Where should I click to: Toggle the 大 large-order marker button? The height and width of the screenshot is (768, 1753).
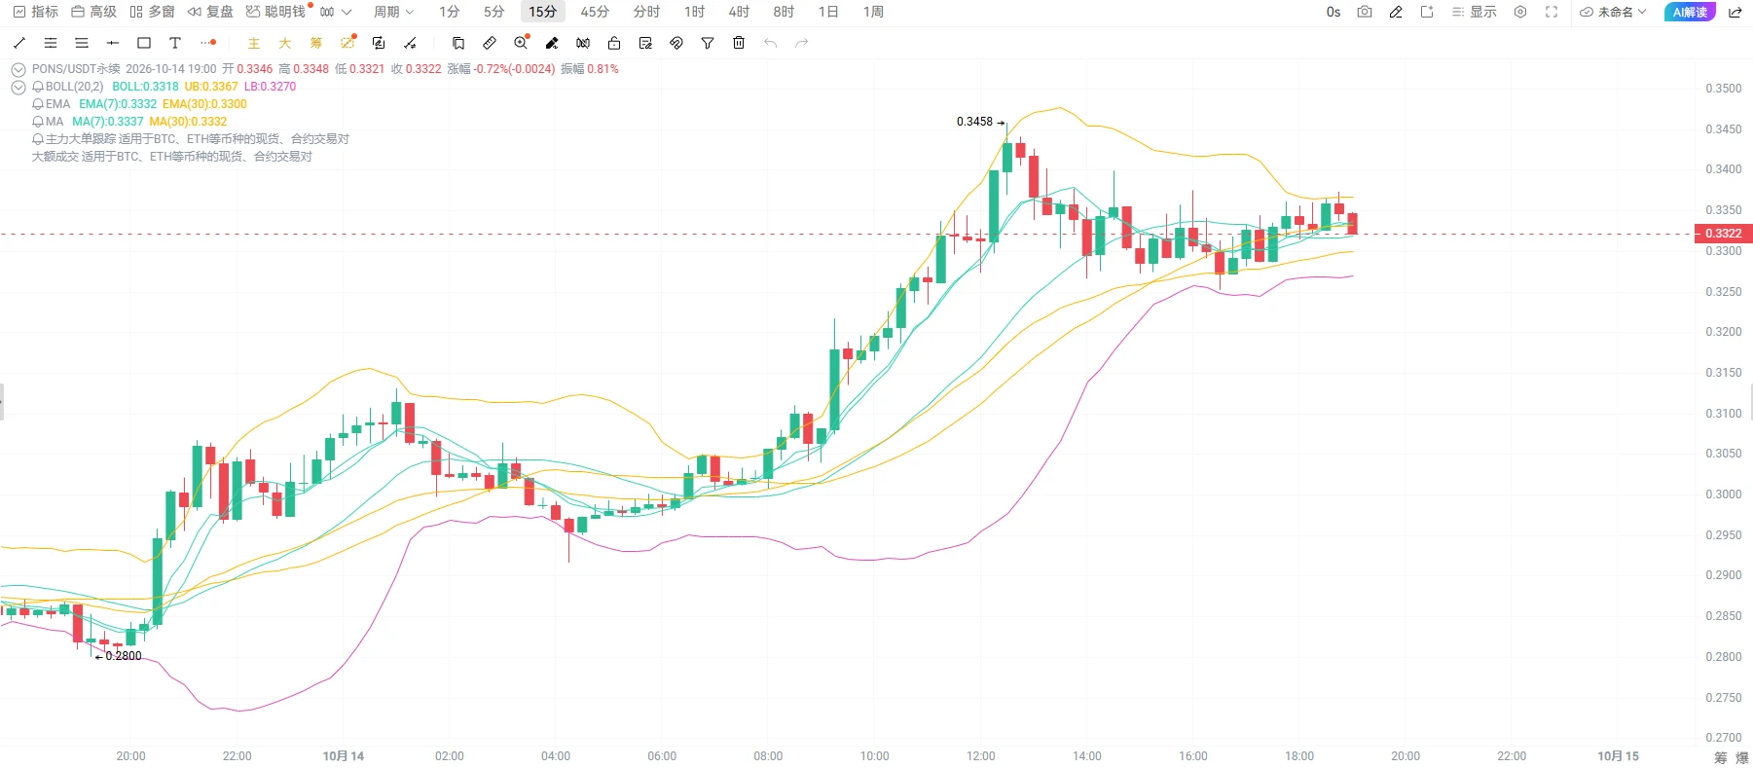(x=285, y=43)
